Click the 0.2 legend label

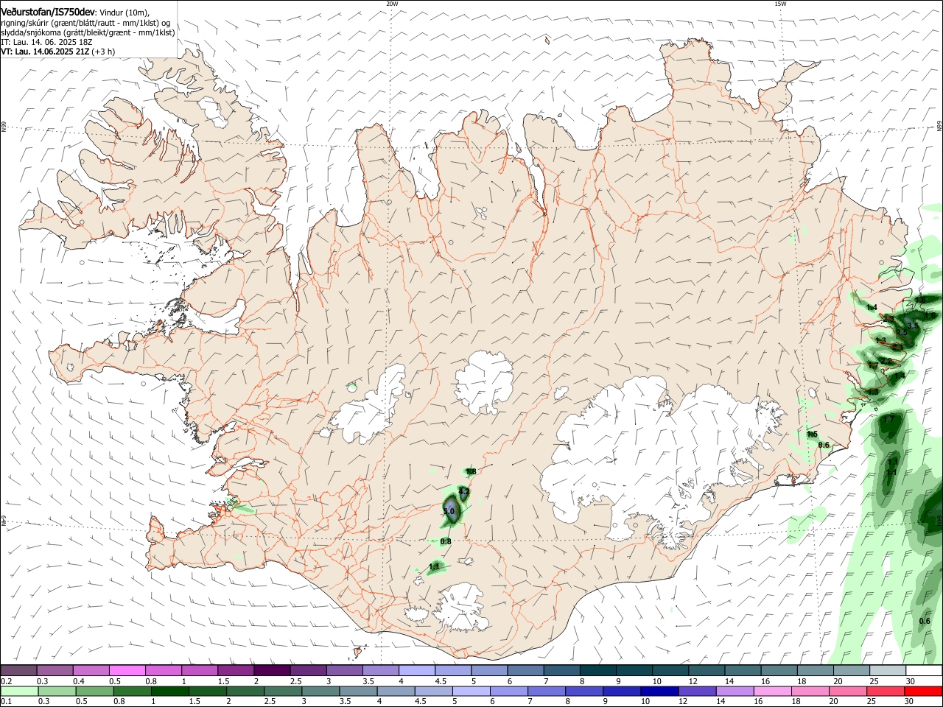(x=7, y=681)
